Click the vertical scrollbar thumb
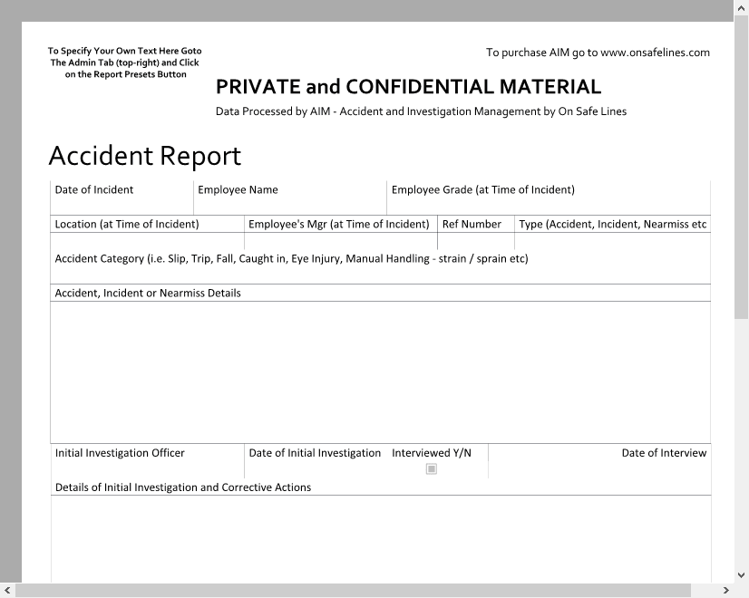The image size is (749, 598). pos(742,167)
